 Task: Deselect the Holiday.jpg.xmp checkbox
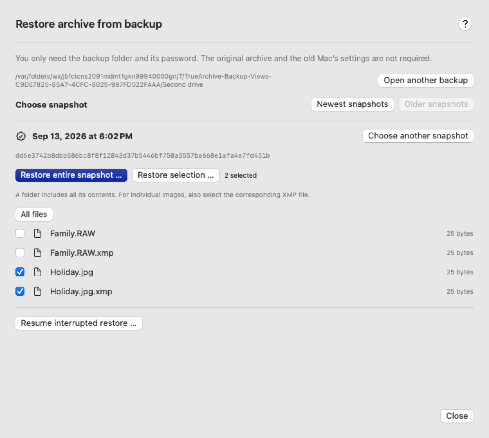click(x=20, y=291)
